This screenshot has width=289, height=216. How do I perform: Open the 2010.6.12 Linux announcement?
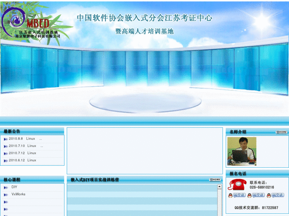point(23,160)
